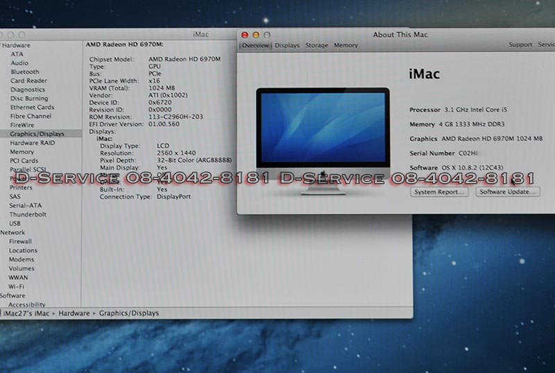Collapse the Network category in sidebar

(x=13, y=233)
